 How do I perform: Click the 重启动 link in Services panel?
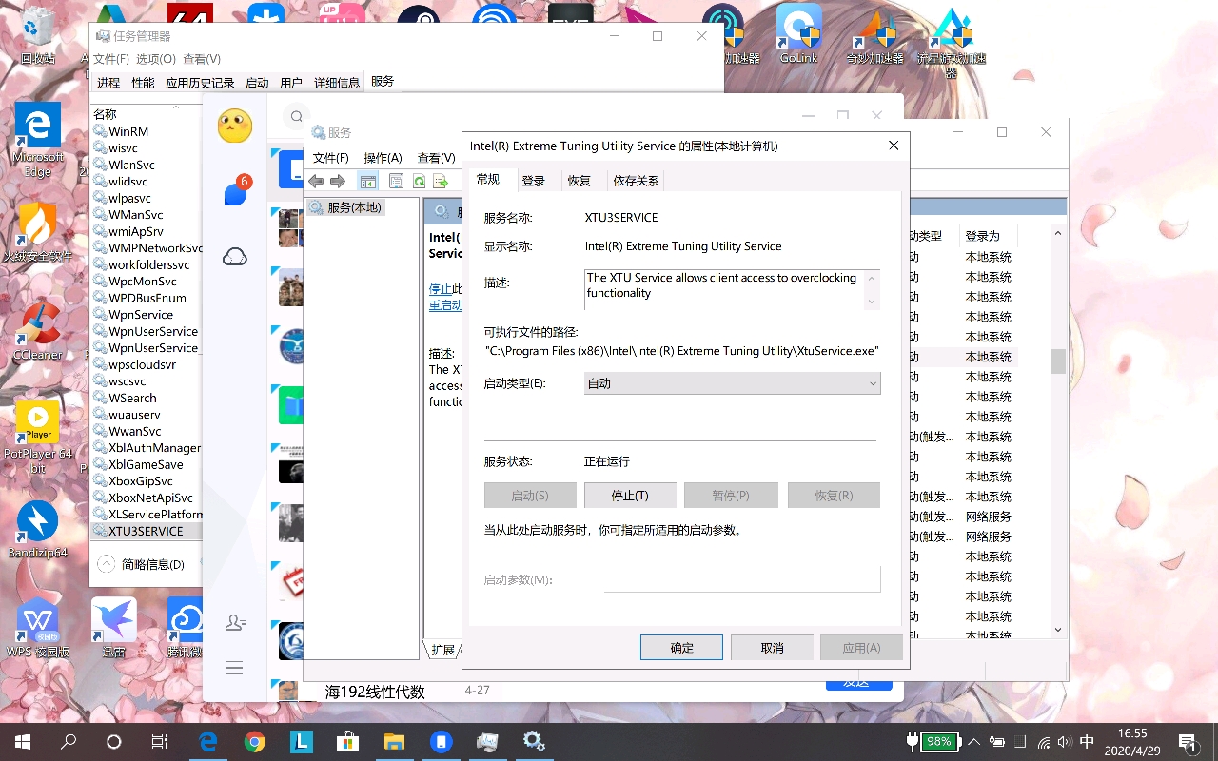[x=445, y=305]
